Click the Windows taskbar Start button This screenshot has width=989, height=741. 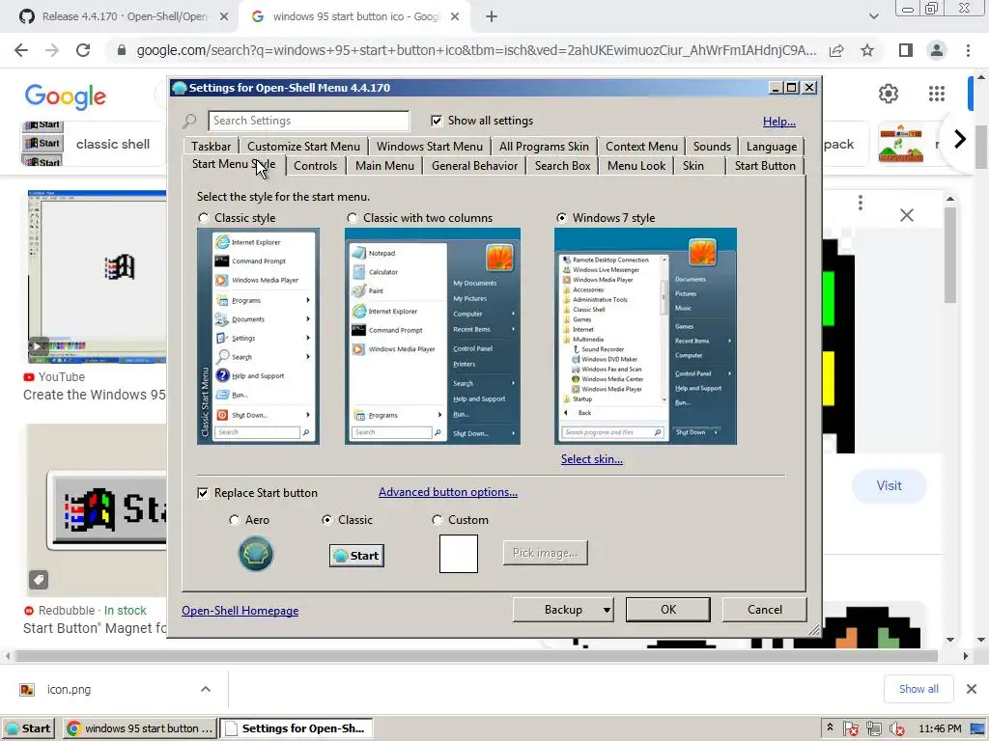coord(28,728)
